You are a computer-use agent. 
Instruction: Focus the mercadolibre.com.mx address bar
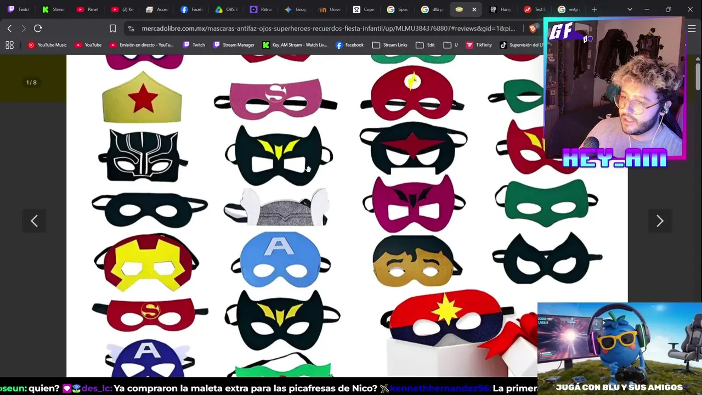328,29
